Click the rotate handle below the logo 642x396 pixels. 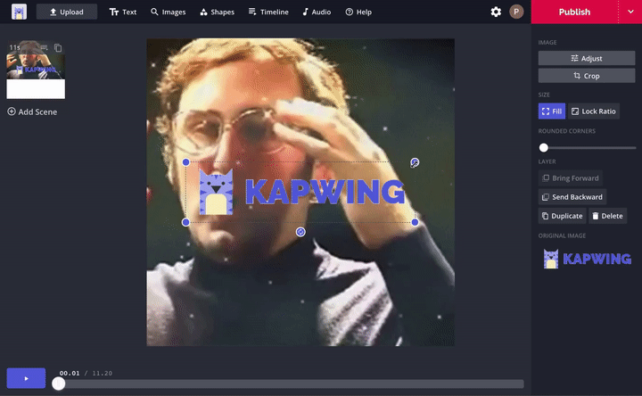[x=300, y=232]
